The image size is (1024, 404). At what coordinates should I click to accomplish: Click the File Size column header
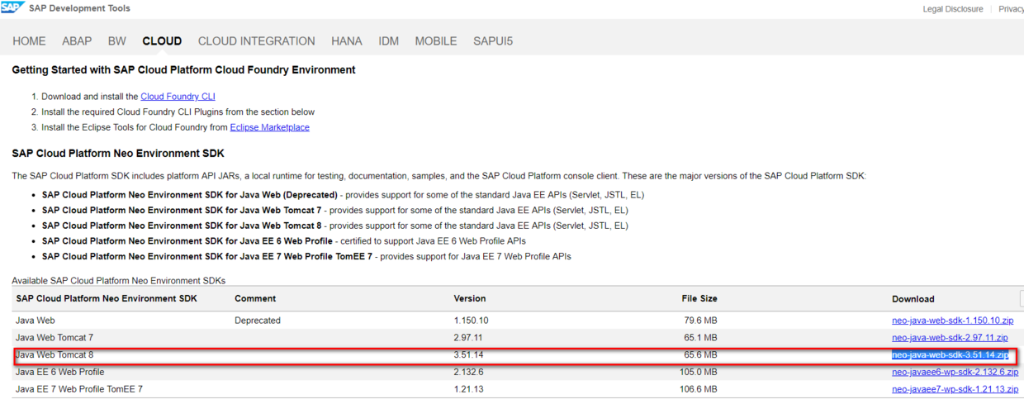tap(699, 299)
